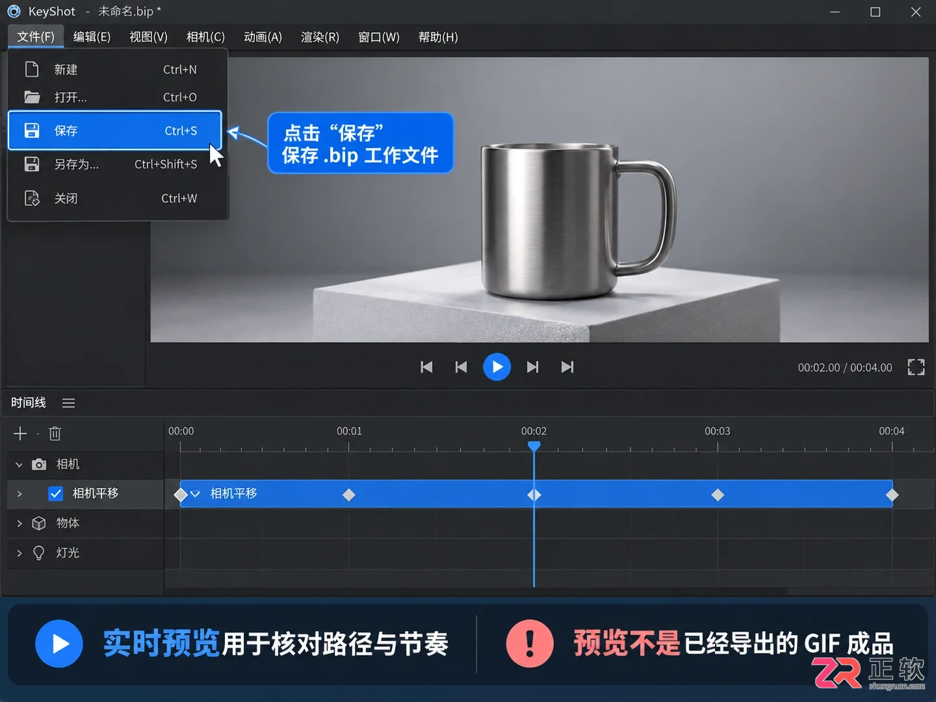Add a new animation with plus icon
The height and width of the screenshot is (702, 936).
(20, 434)
